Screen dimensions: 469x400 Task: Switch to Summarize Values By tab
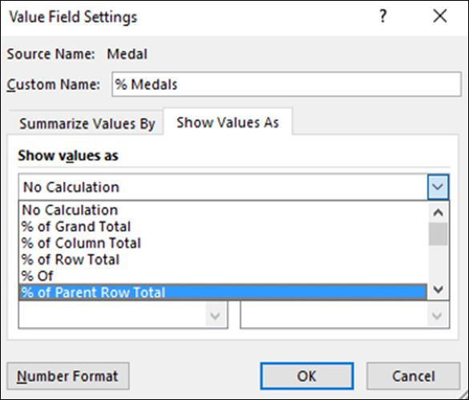coord(87,123)
